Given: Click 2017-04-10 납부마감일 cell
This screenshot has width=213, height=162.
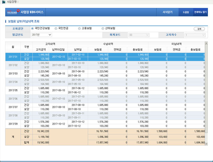Looking at the screenshot, I should 58,74.
